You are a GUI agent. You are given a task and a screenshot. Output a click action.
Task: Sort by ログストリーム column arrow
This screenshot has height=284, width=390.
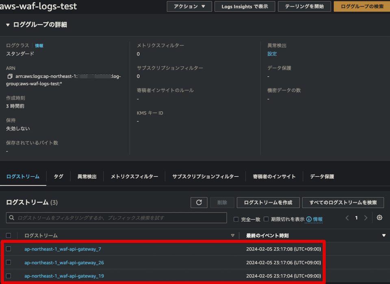[232, 235]
